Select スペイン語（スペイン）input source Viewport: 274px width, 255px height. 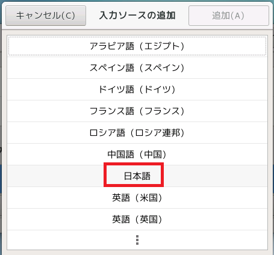pyautogui.click(x=137, y=68)
